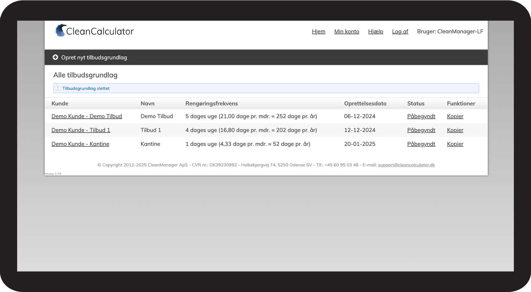Click Påbegyndt status for Demo Tilbud
Image resolution: width=531 pixels, height=292 pixels.
click(x=421, y=116)
